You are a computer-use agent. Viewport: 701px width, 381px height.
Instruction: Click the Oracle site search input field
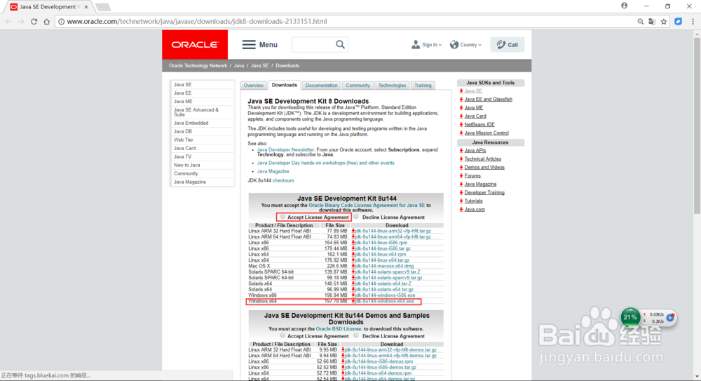(x=314, y=45)
